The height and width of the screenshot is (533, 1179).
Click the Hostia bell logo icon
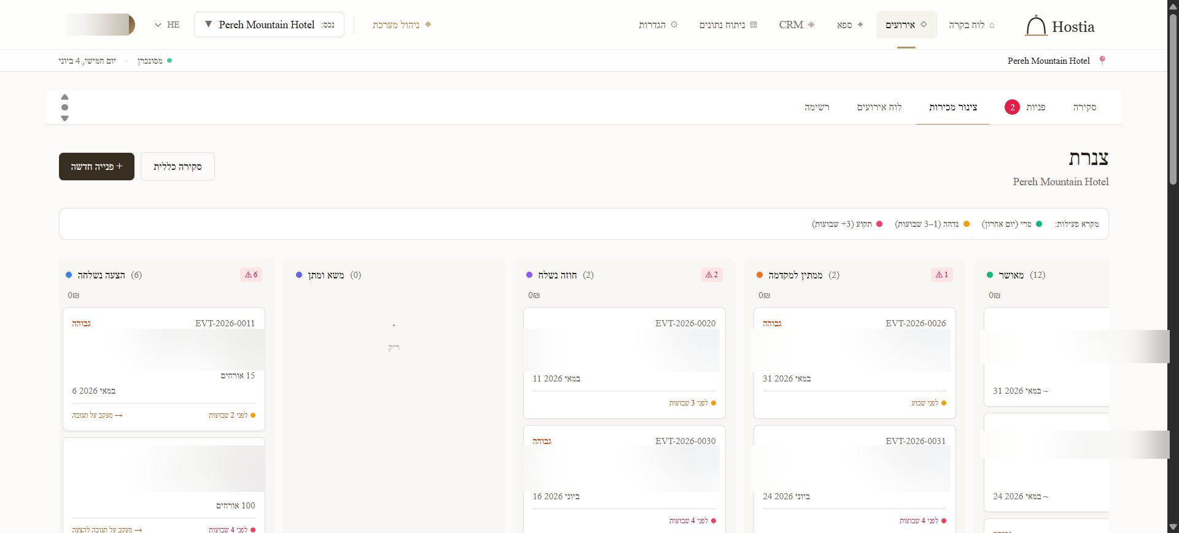pyautogui.click(x=1036, y=26)
